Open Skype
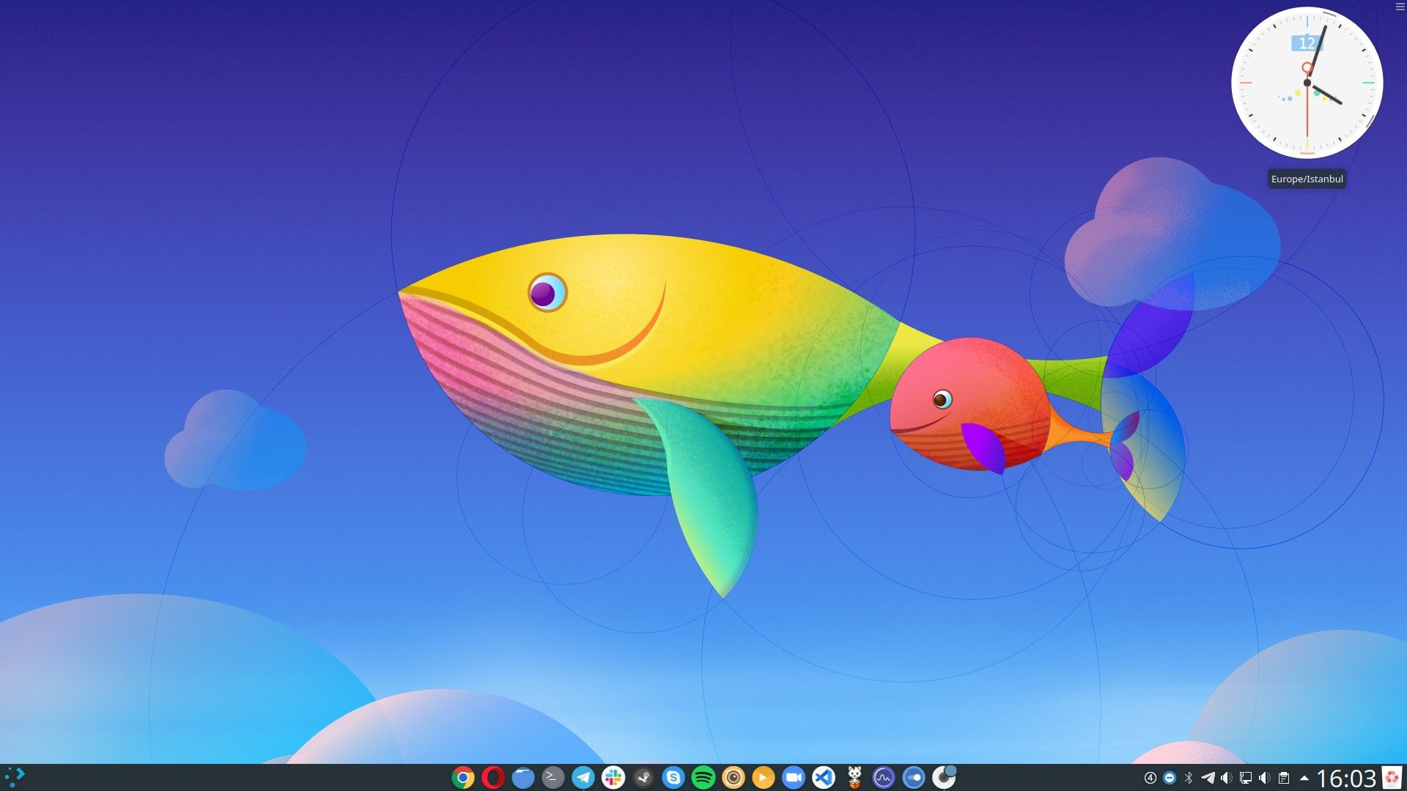The width and height of the screenshot is (1407, 791). pos(673,777)
